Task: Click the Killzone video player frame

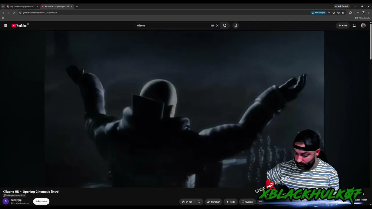Action: 184,109
